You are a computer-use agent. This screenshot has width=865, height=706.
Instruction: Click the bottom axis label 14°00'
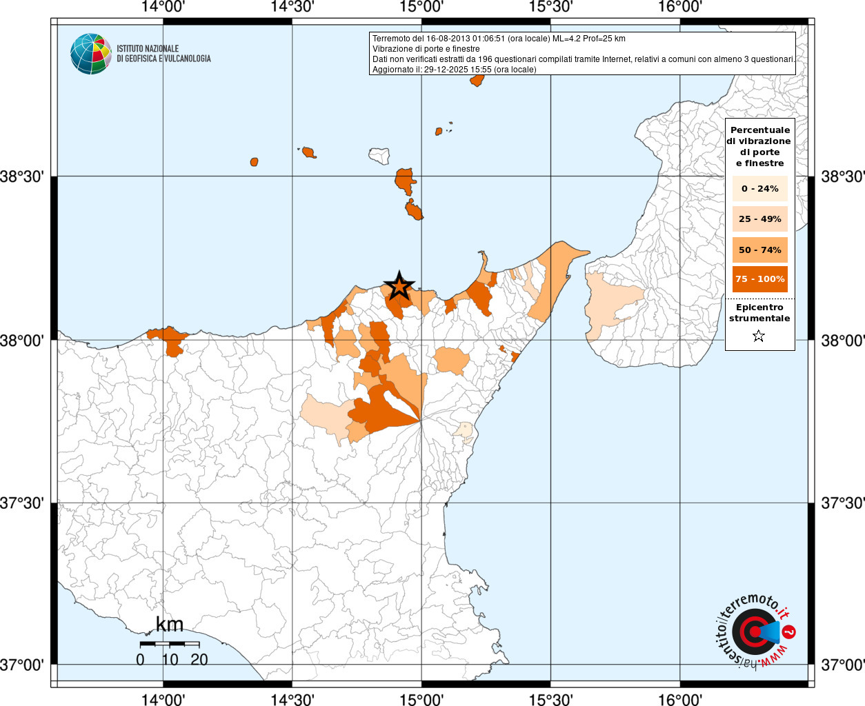[x=163, y=700]
